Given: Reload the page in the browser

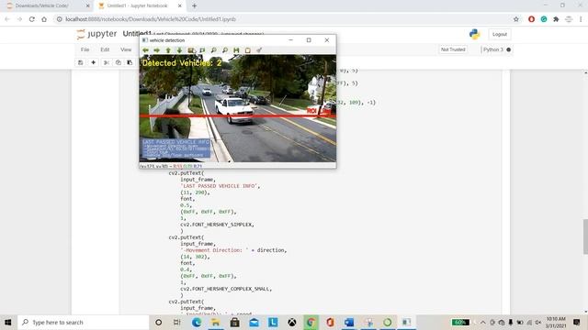Looking at the screenshot, I should coord(32,19).
